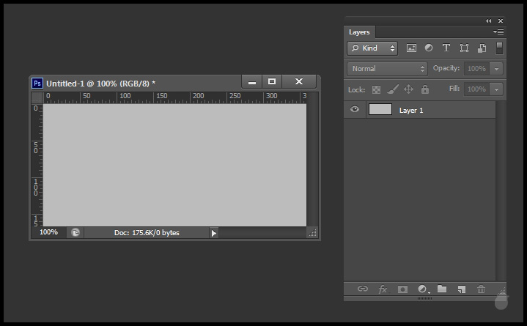Select the Layers tab
Viewport: 527px width, 326px height.
click(359, 32)
